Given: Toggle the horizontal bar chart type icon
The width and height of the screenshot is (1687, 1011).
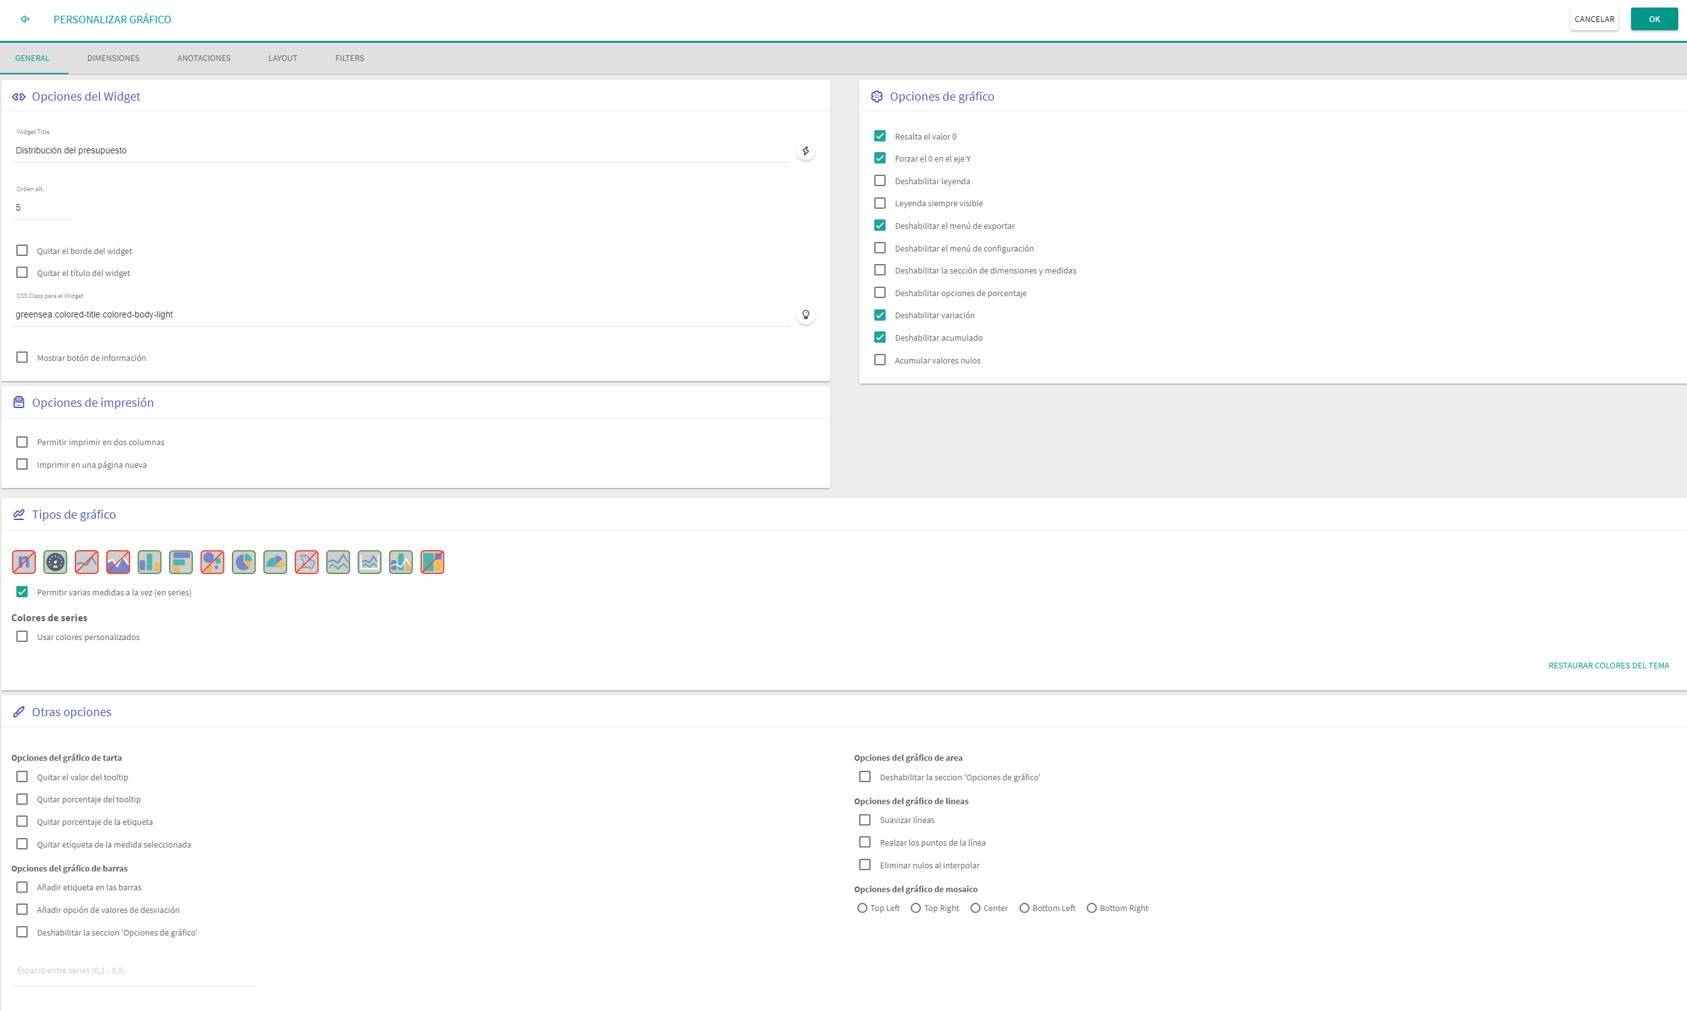Looking at the screenshot, I should pos(181,562).
